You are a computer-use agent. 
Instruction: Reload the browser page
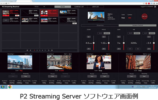6,3
